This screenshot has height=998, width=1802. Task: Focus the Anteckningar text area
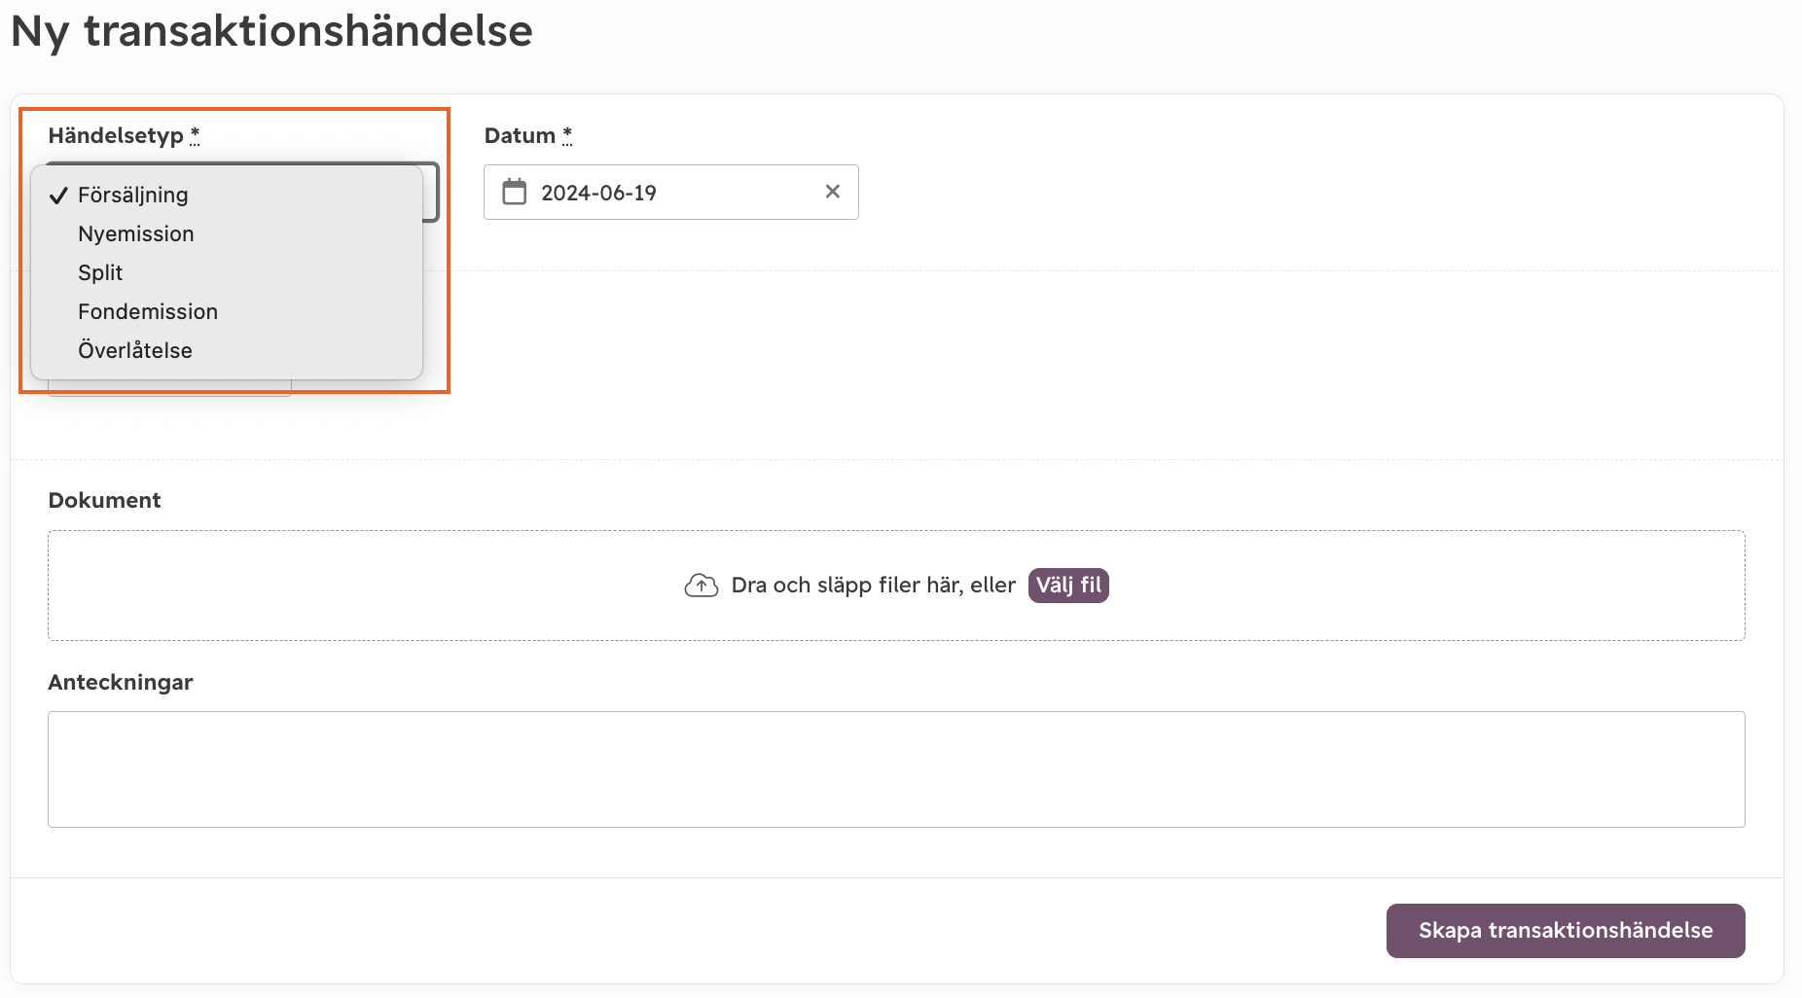pos(896,769)
